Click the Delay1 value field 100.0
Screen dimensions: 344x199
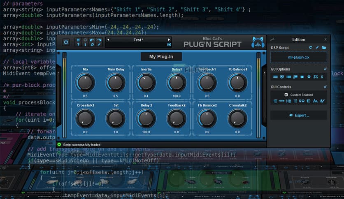pyautogui.click(x=177, y=96)
